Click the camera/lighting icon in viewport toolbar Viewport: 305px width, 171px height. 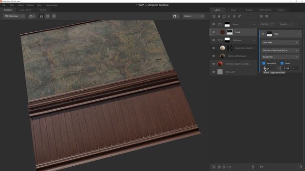point(32,16)
